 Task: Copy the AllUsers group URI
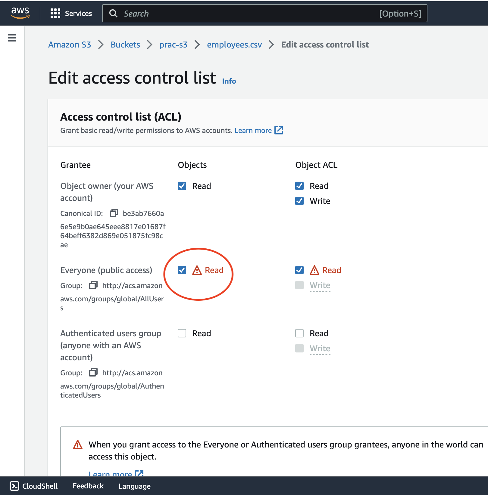click(93, 285)
